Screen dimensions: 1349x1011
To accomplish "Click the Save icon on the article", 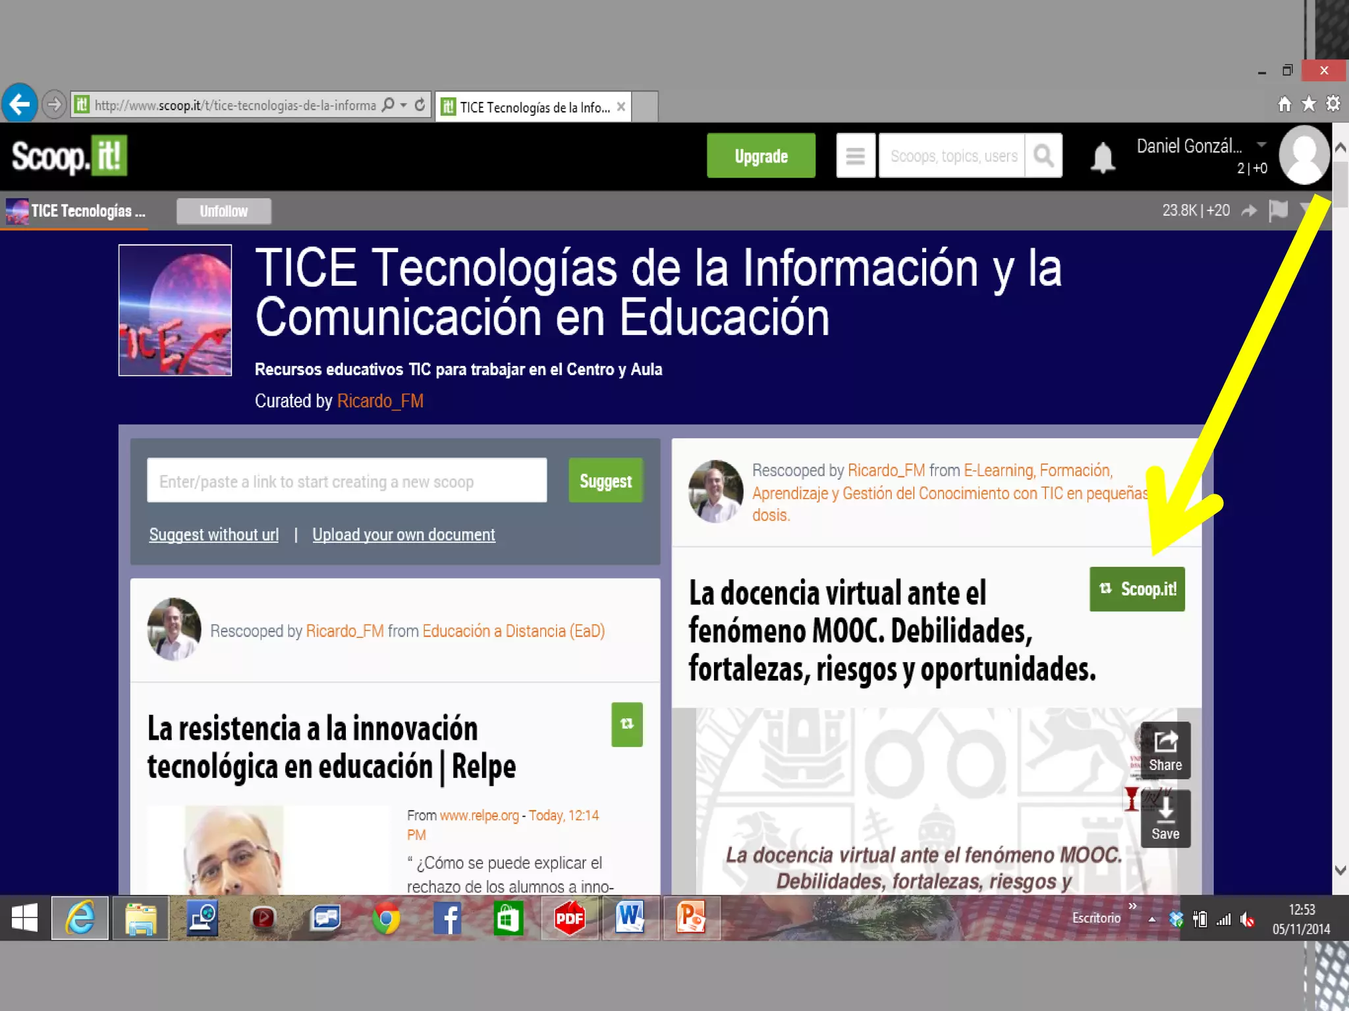I will (x=1165, y=819).
